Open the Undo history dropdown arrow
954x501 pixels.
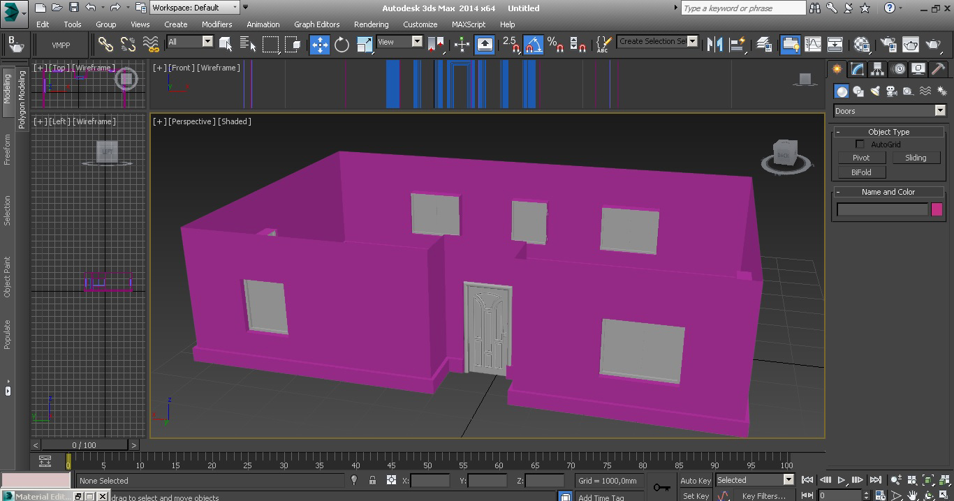103,8
